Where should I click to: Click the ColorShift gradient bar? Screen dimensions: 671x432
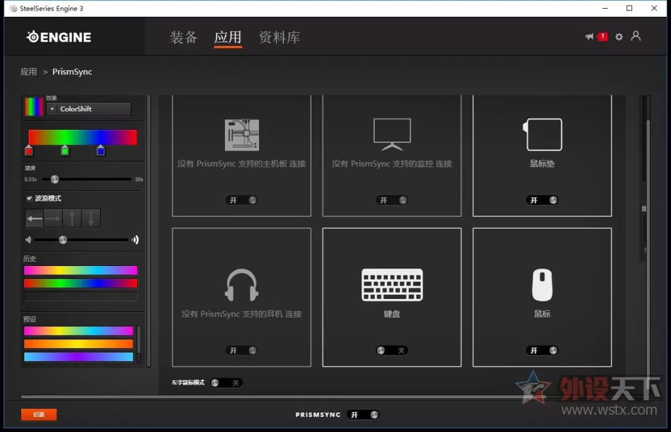(x=83, y=137)
